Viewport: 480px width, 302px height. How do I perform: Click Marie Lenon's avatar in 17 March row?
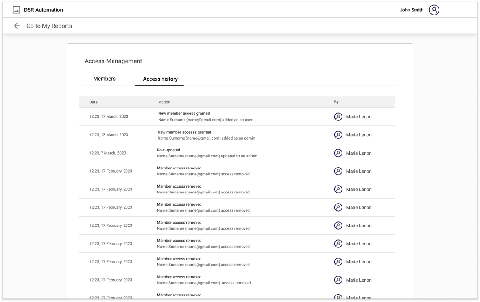point(338,117)
